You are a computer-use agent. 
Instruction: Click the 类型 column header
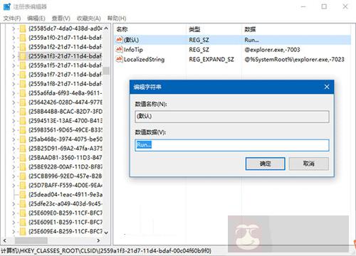pyautogui.click(x=194, y=29)
